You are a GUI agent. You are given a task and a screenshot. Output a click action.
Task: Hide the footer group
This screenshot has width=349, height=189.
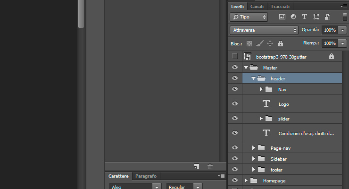tap(235, 169)
